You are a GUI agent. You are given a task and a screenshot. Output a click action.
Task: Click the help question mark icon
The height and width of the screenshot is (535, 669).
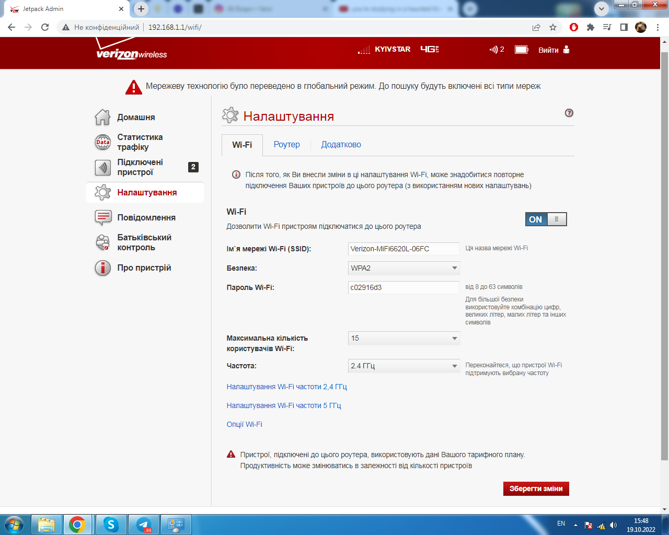(569, 113)
